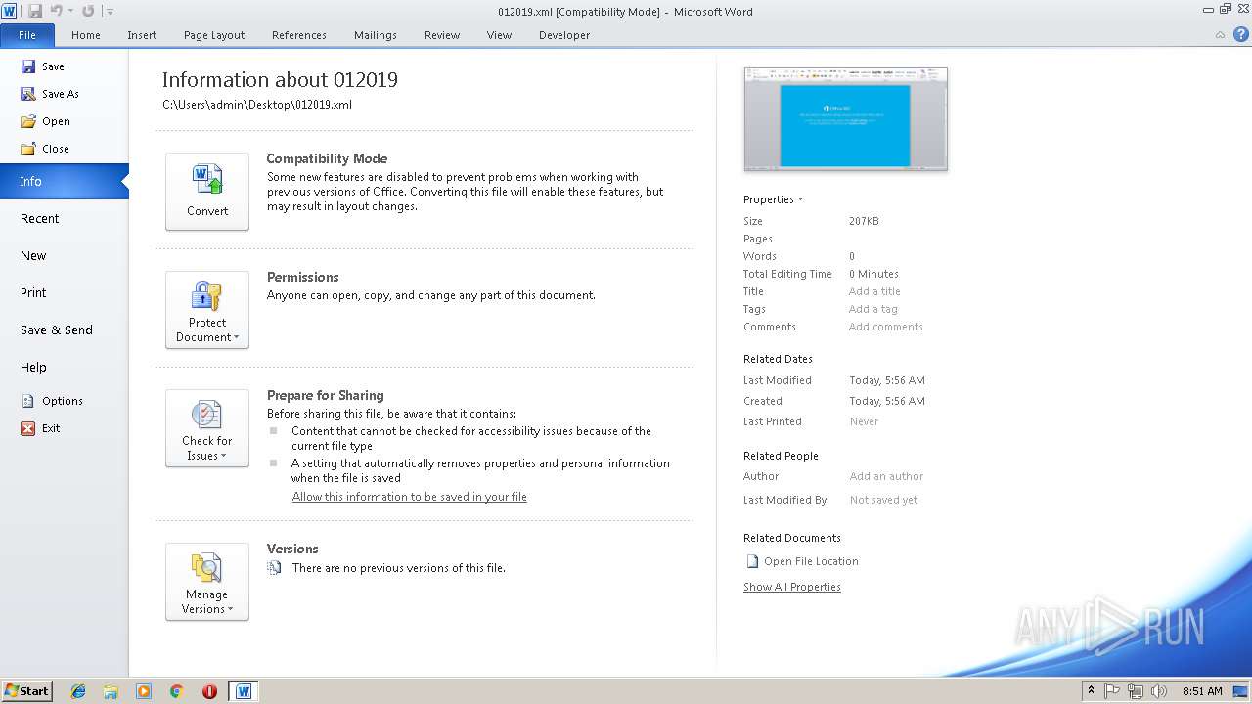This screenshot has height=704, width=1252.
Task: Switch to the Insert ribbon tab
Action: point(142,35)
